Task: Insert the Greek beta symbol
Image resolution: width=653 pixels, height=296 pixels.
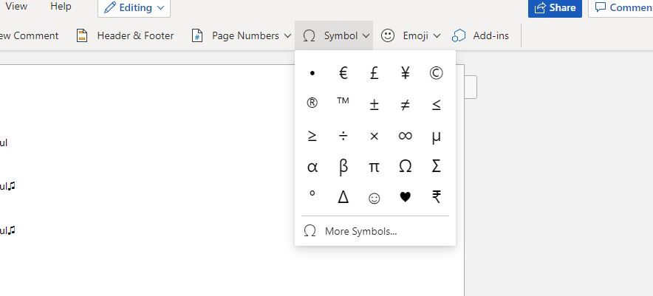Action: click(343, 167)
